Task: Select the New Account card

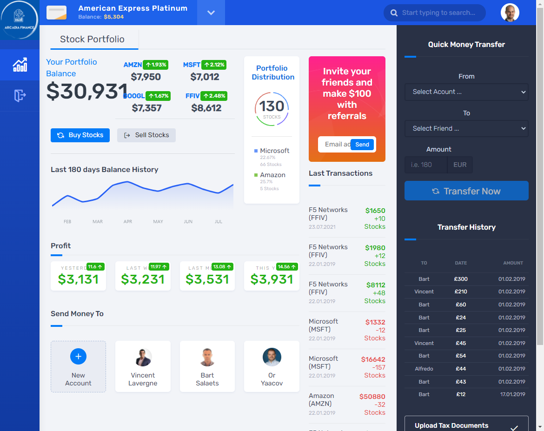Action: (x=79, y=366)
